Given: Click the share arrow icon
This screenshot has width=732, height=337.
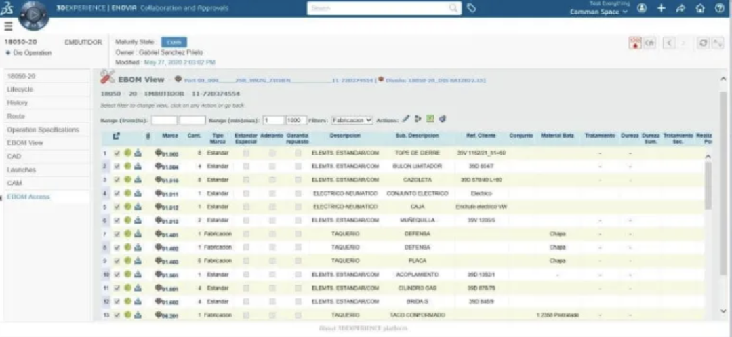Looking at the screenshot, I should click(x=681, y=8).
